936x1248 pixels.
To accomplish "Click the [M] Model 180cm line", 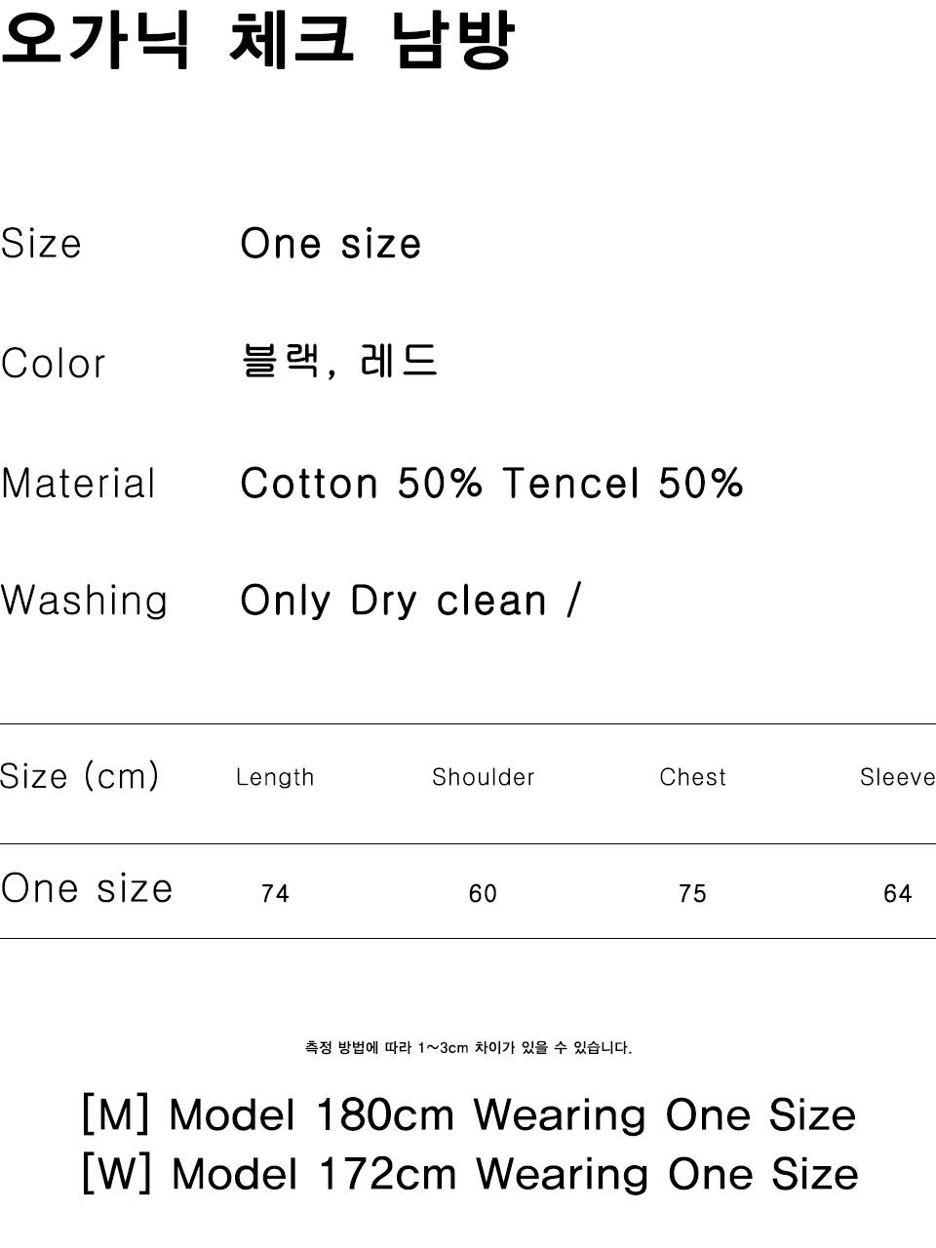I will (469, 1115).
